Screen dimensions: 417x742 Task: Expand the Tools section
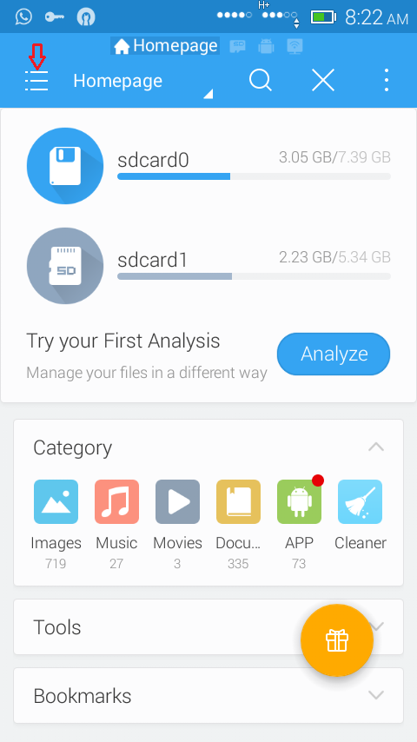208,627
